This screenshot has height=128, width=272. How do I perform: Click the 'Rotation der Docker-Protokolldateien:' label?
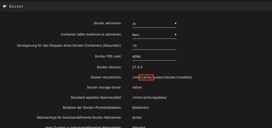(x=92, y=108)
